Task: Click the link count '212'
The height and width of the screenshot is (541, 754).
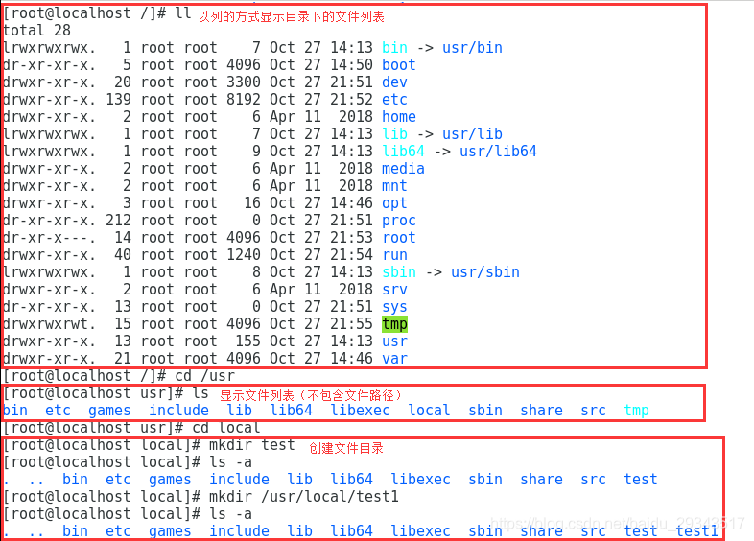Action: tap(118, 221)
